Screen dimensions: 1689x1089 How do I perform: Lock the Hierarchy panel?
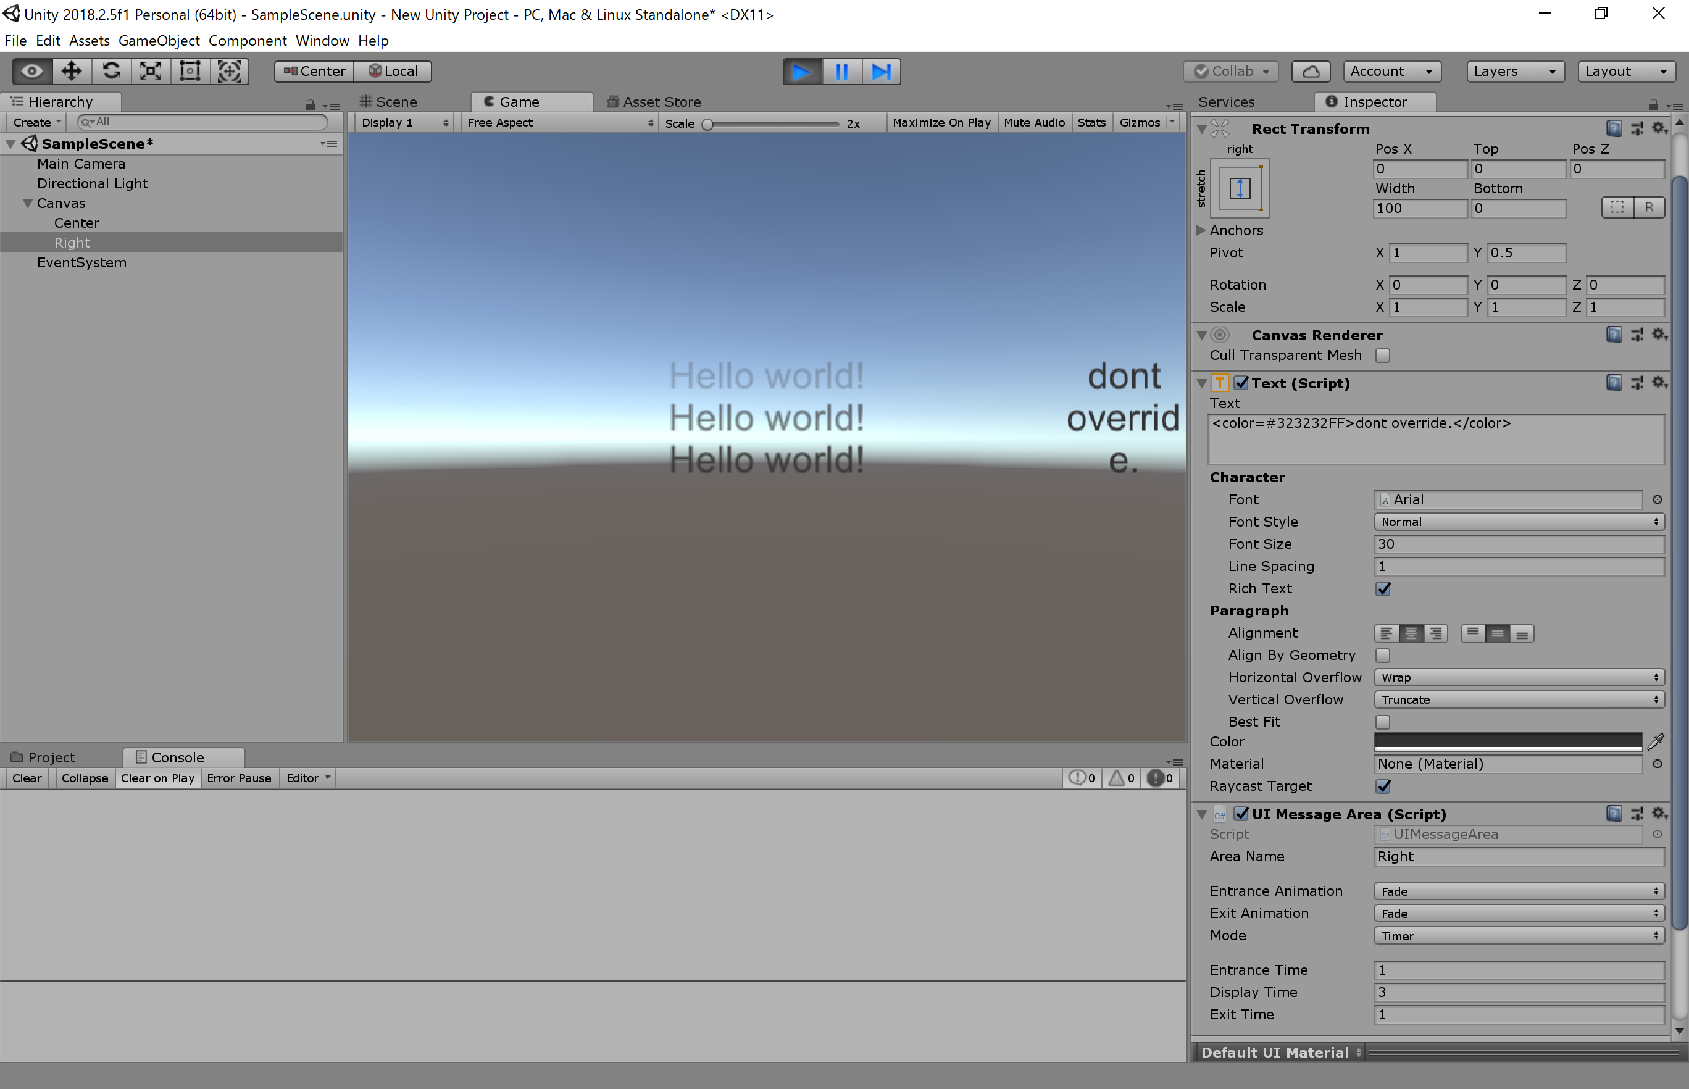tap(311, 105)
